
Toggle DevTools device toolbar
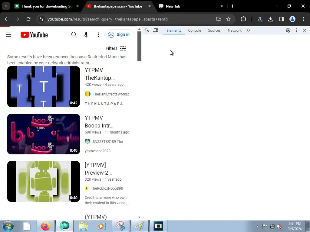(x=156, y=31)
